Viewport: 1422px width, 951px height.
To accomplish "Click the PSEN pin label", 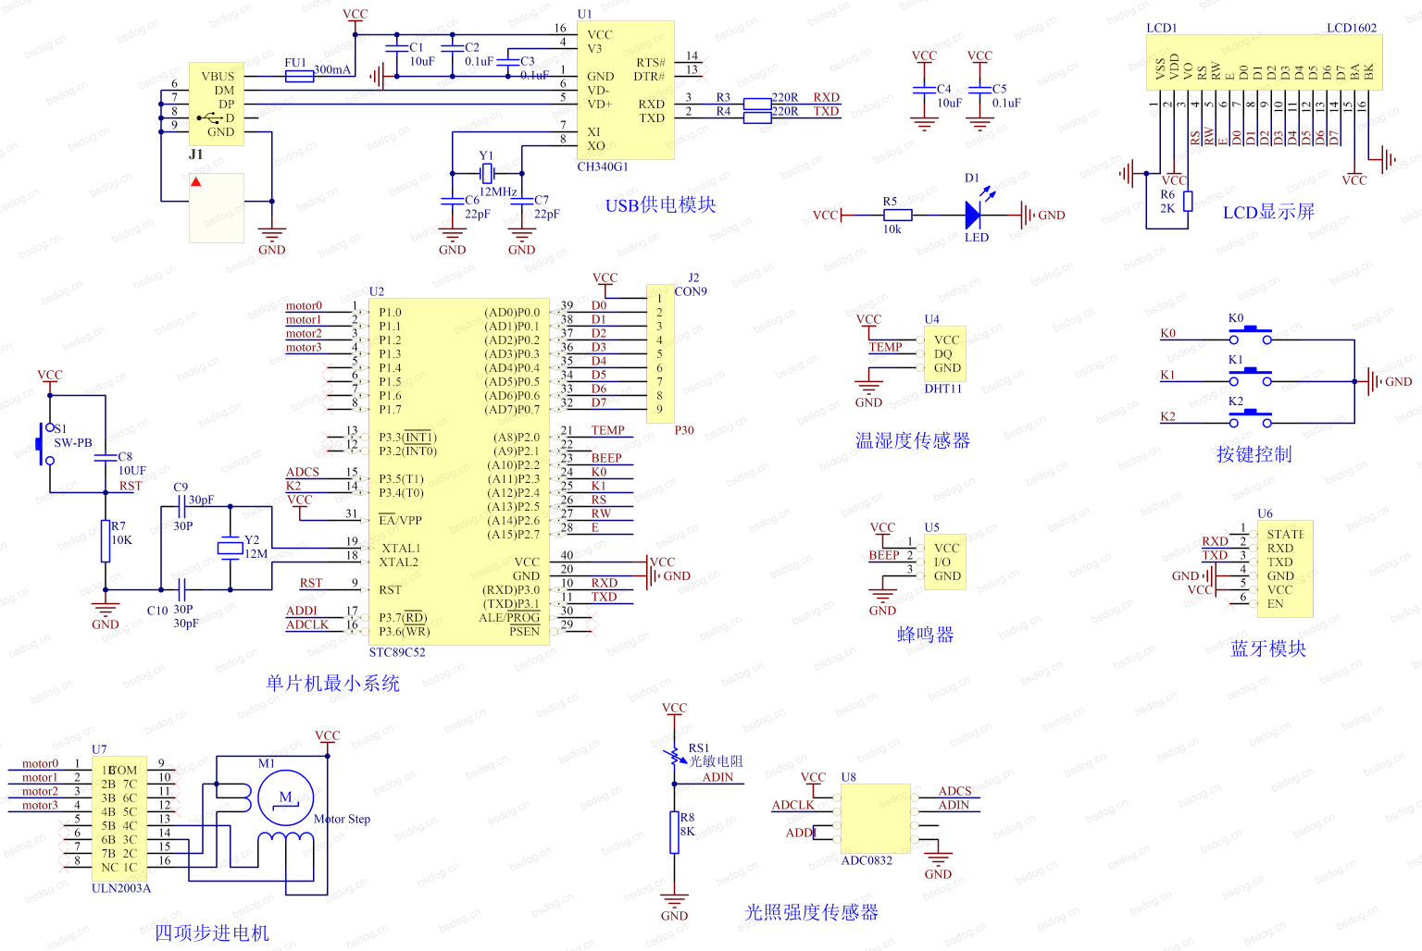I will [524, 632].
